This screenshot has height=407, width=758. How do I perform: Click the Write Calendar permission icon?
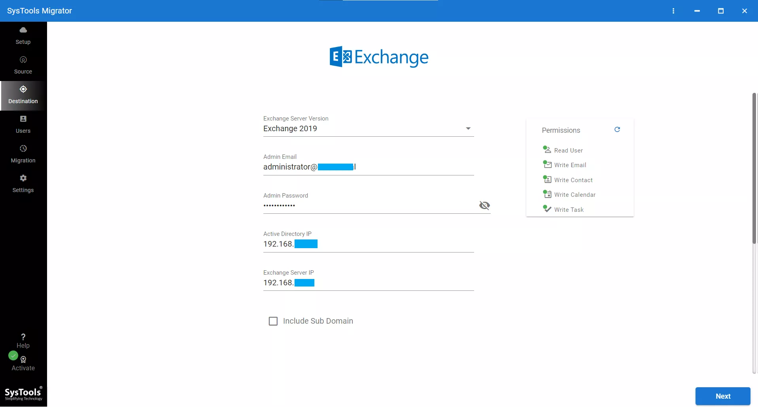click(547, 194)
